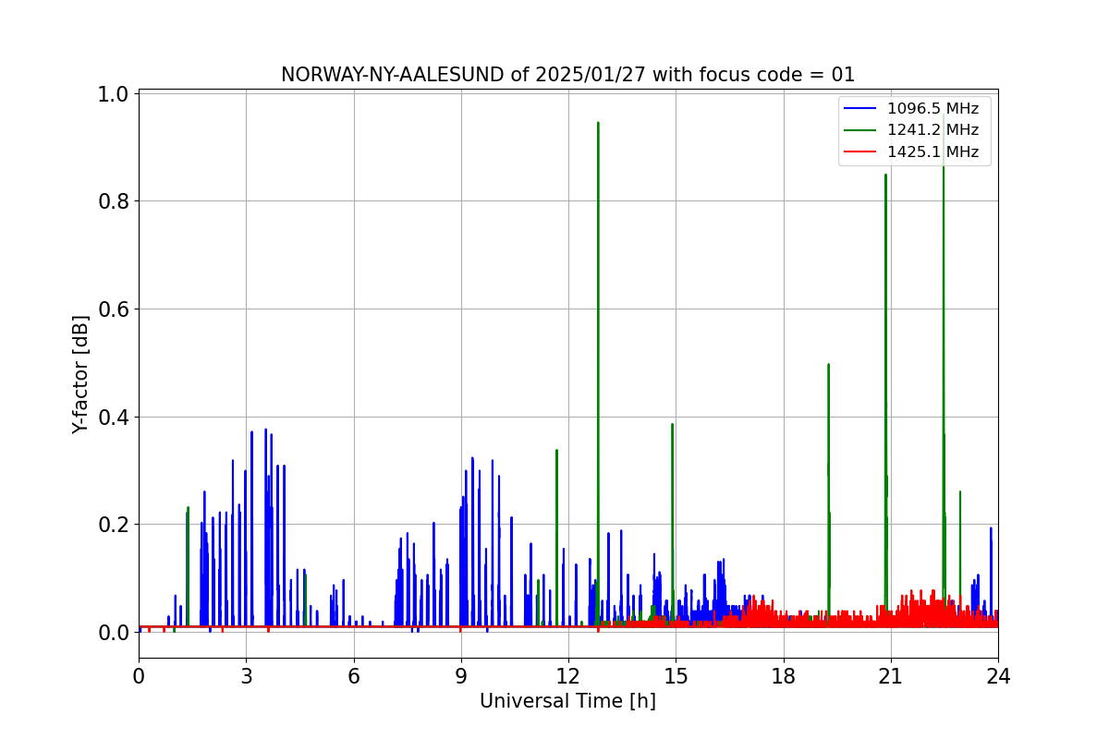Click the 12 hour x-axis tick label
Image resolution: width=1109 pixels, height=739 pixels.
tap(568, 675)
